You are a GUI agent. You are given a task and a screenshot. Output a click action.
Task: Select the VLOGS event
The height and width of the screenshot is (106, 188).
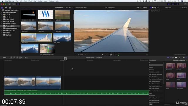7,33
